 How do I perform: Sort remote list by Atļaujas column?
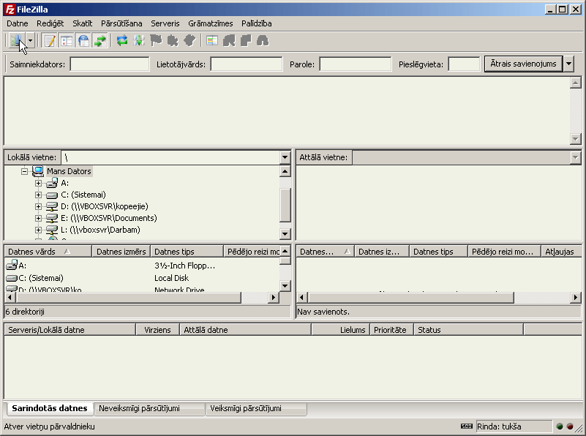(x=561, y=252)
